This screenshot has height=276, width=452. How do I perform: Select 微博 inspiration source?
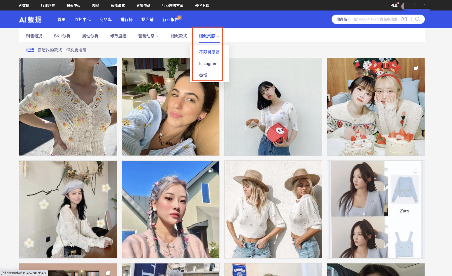tap(203, 75)
